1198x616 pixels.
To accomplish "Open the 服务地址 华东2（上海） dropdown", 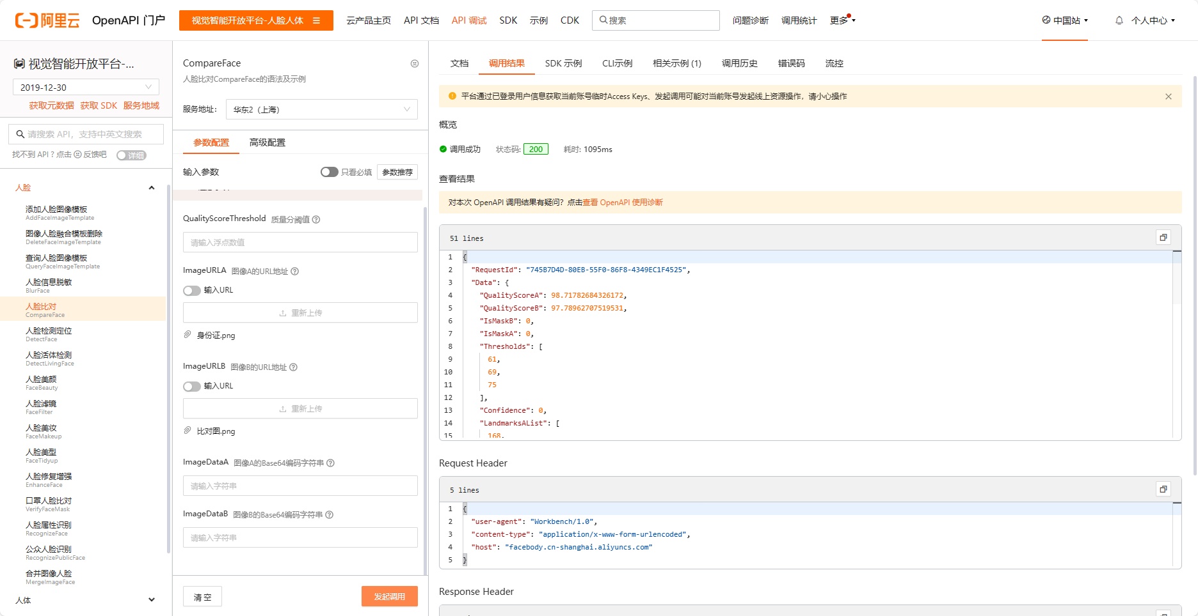I will [321, 109].
